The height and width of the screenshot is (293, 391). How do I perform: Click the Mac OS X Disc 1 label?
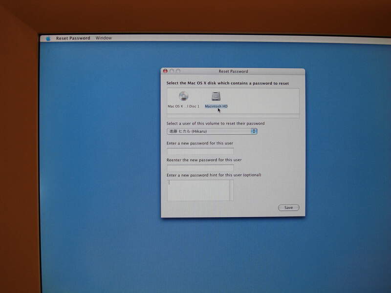184,106
